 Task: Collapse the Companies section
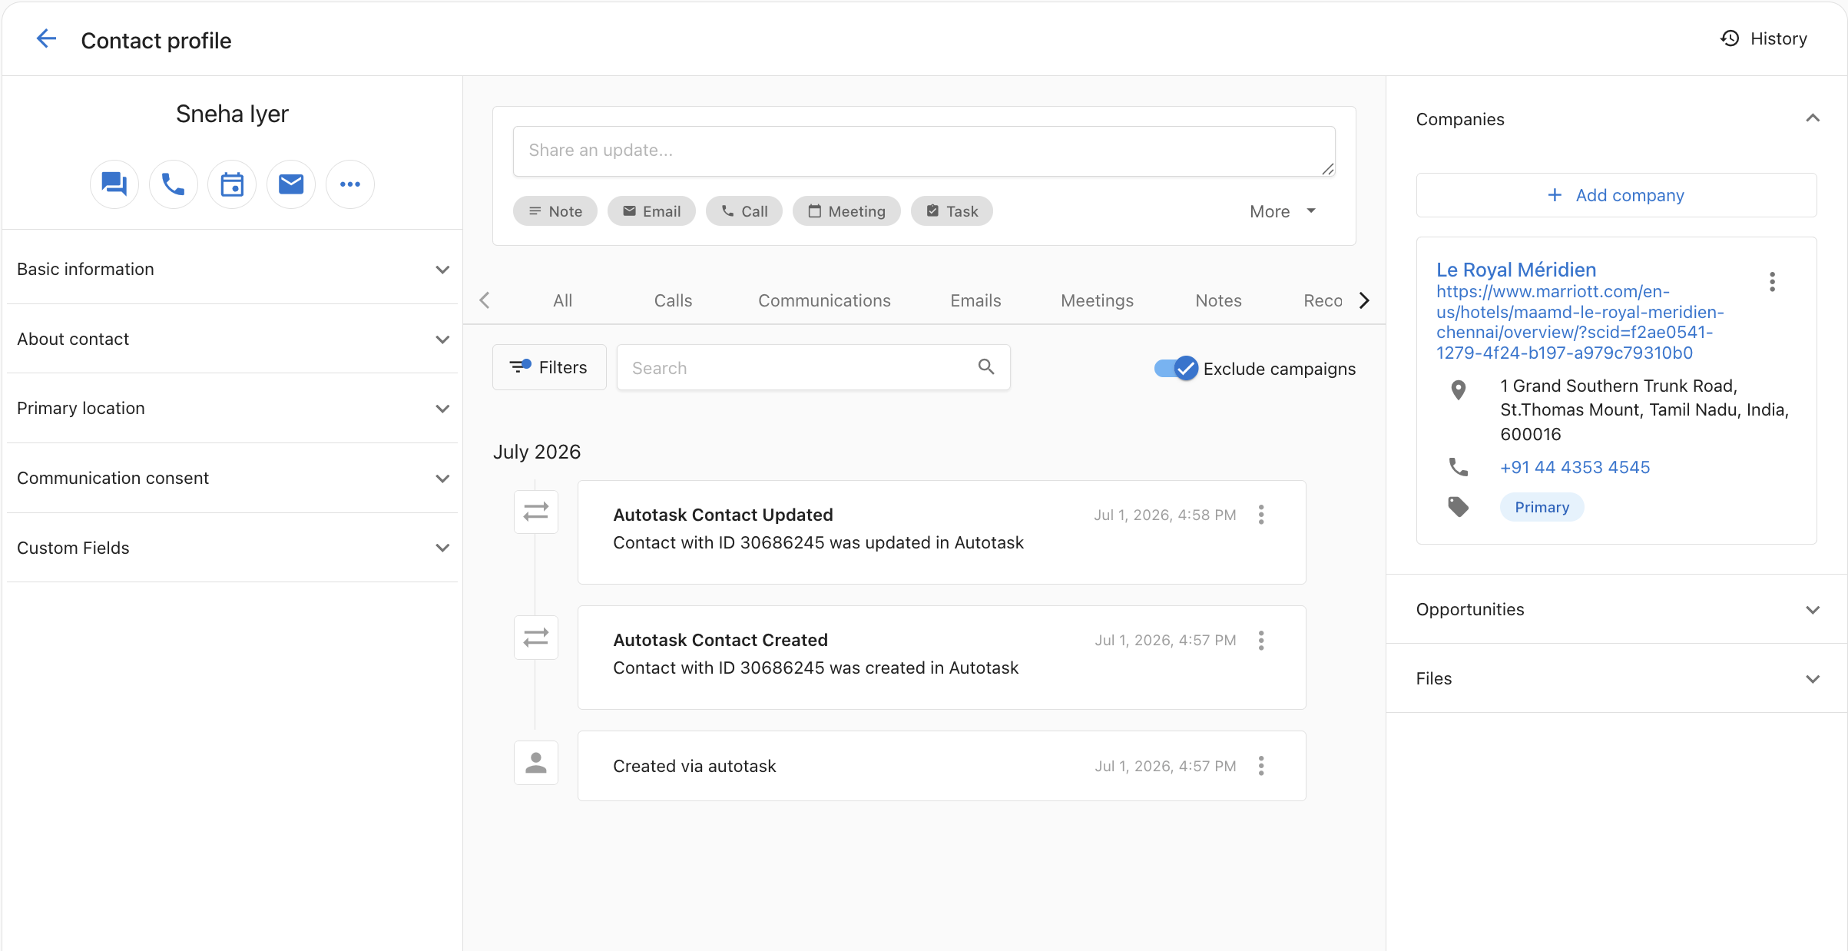pos(1813,118)
